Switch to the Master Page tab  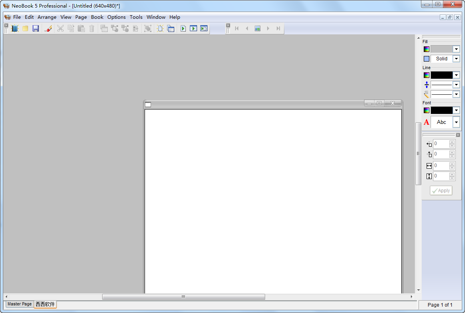(x=19, y=304)
